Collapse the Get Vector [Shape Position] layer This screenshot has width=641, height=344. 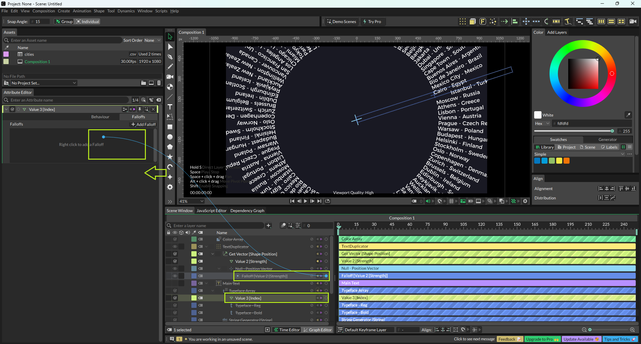213,254
